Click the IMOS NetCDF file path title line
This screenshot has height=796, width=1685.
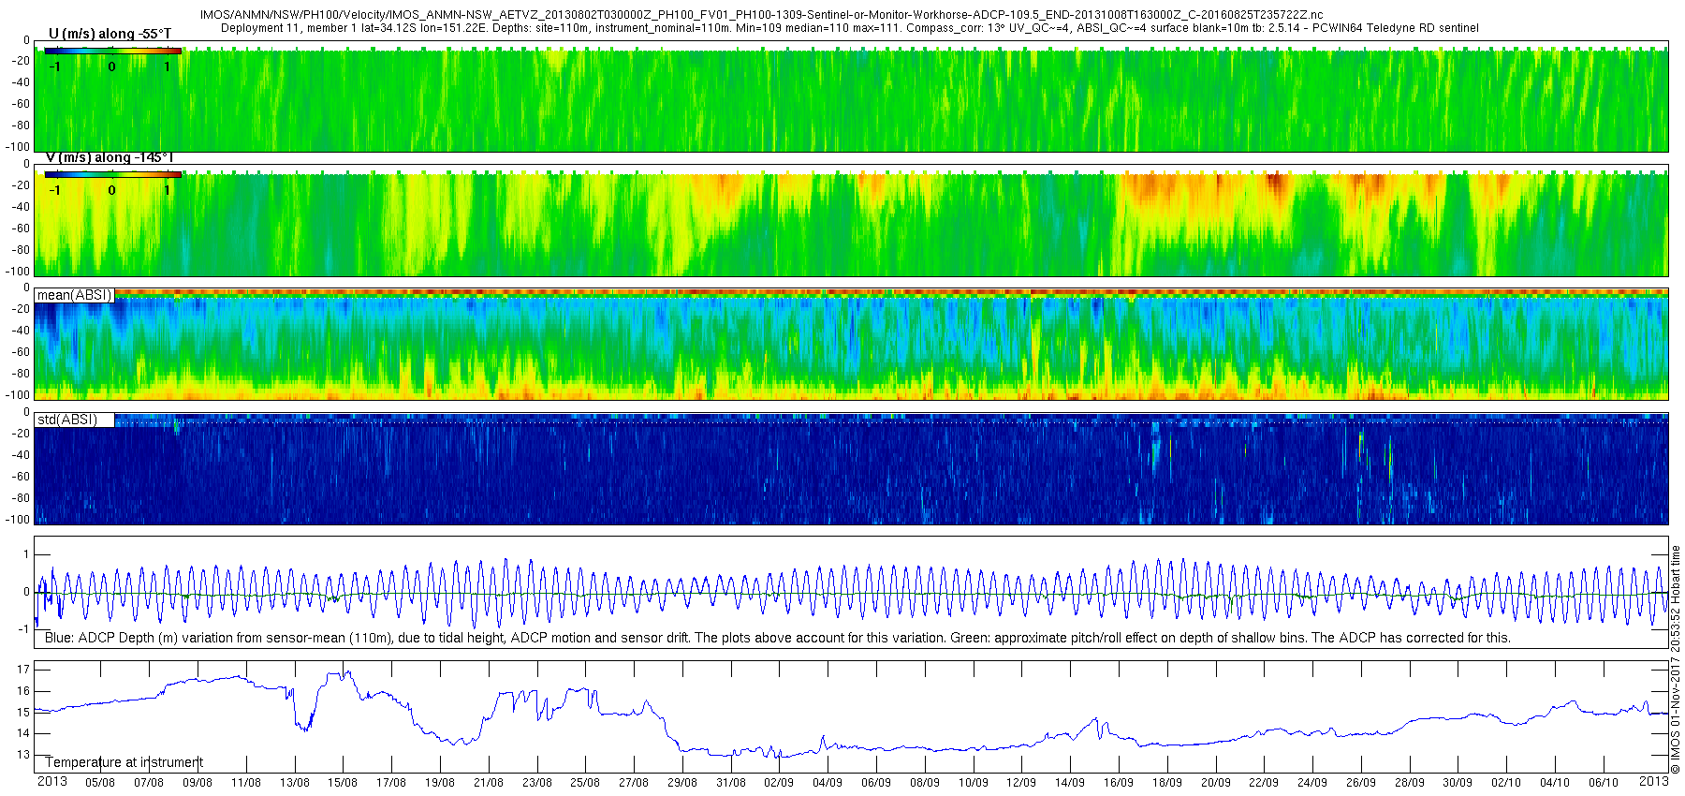[x=761, y=15]
